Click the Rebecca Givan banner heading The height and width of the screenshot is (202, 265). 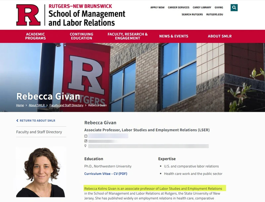(x=48, y=96)
